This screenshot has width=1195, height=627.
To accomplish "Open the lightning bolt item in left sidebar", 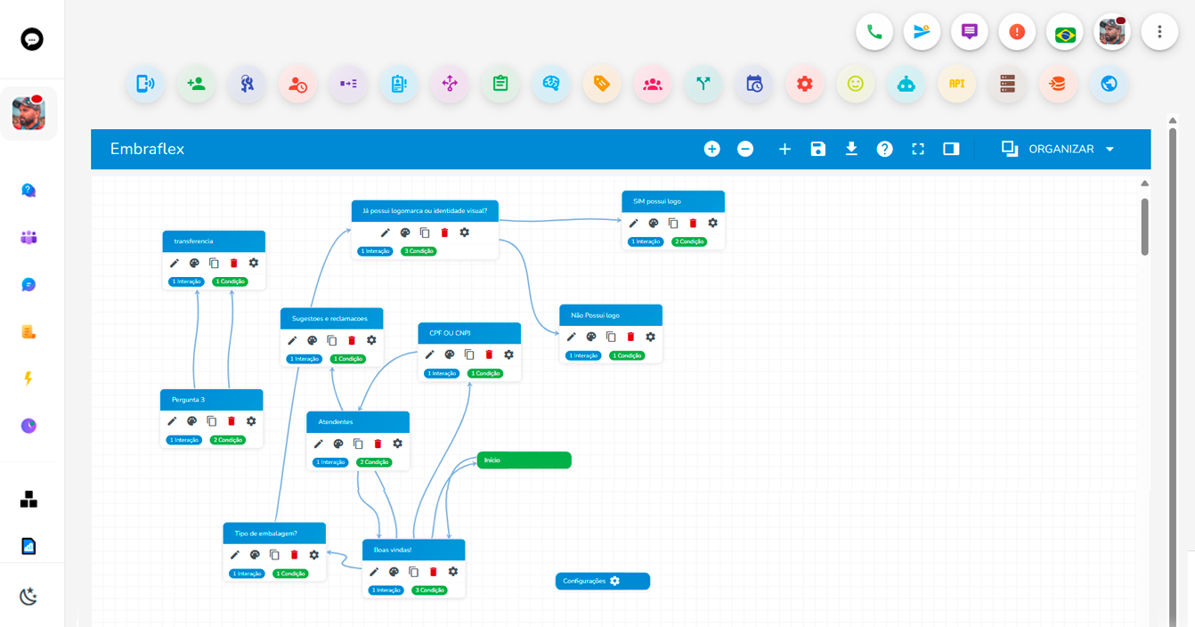I will [x=28, y=379].
